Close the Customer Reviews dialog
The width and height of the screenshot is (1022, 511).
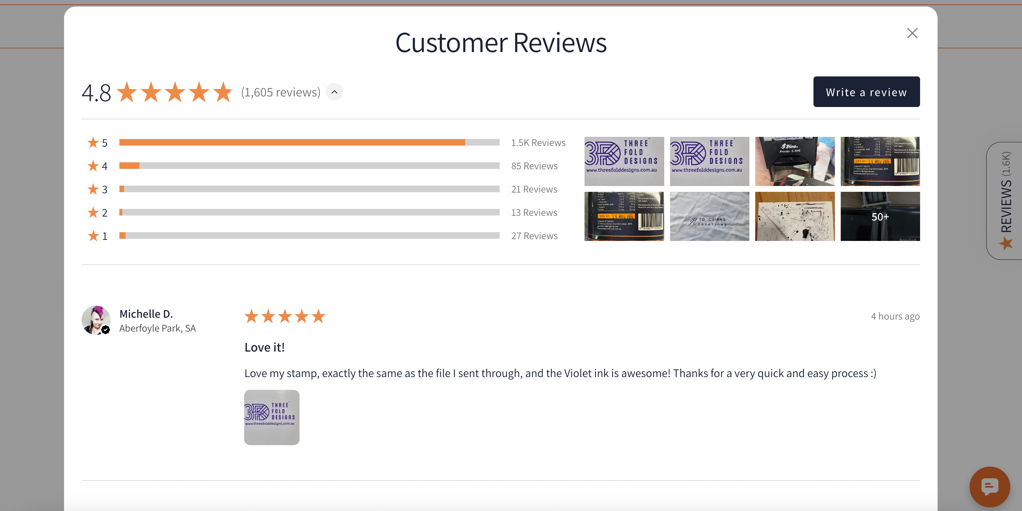[x=912, y=33]
